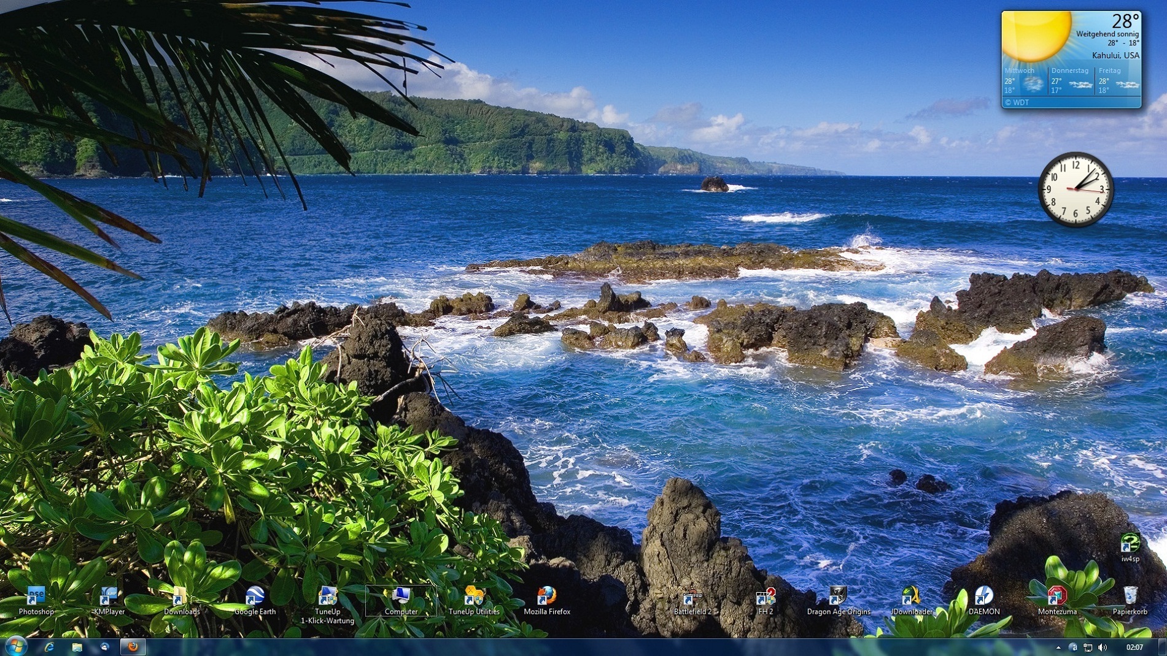Click the WDT link in weather gadget

1017,102
